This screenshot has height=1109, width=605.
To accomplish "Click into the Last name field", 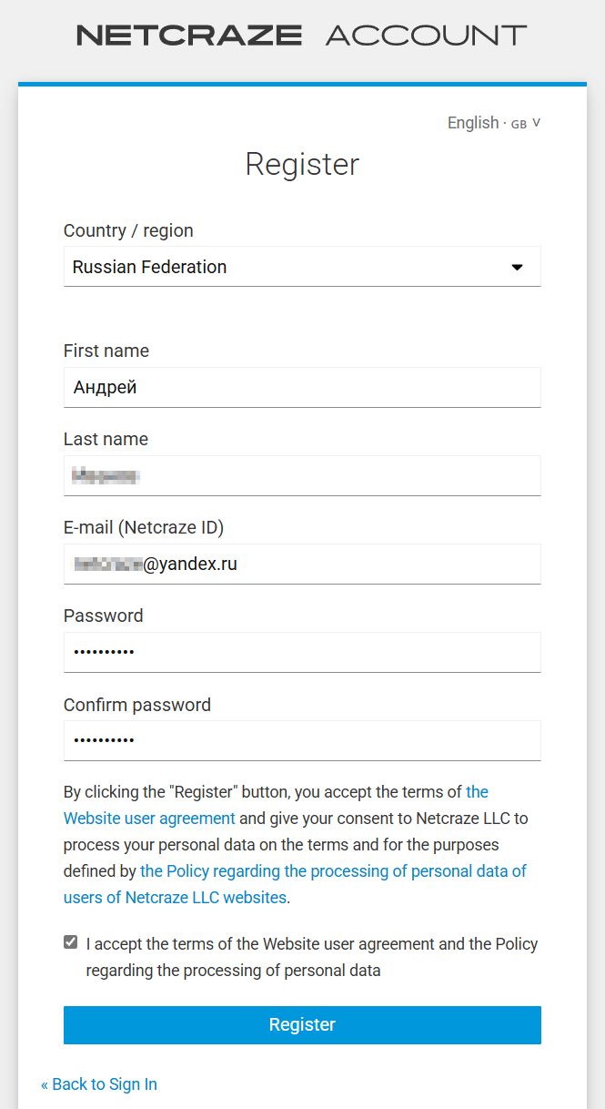I will click(302, 476).
